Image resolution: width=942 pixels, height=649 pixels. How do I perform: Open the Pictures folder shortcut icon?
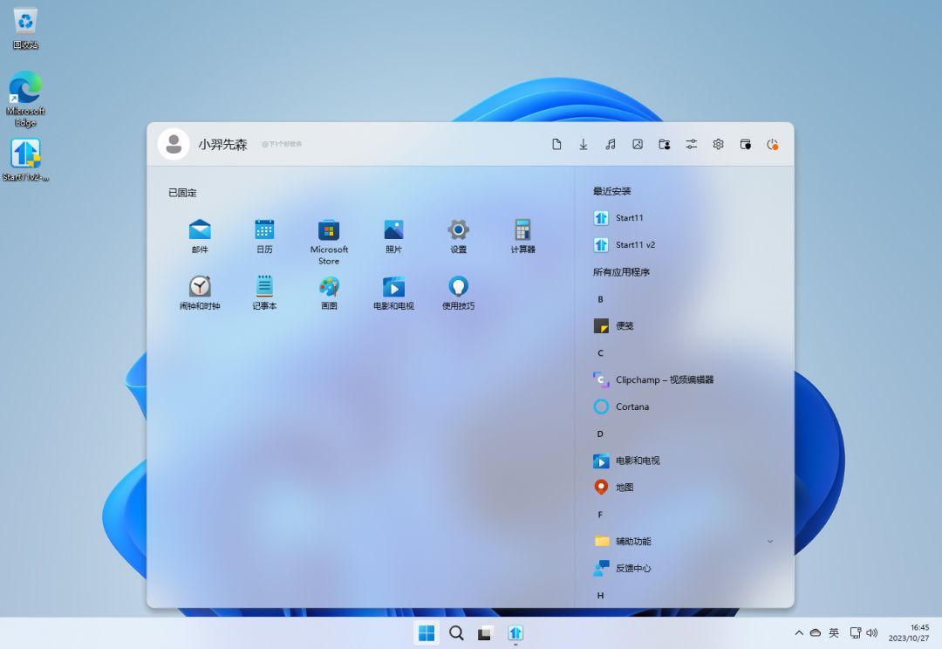click(x=638, y=144)
